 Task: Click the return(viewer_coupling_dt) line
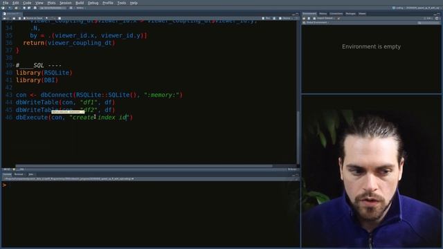tap(69, 43)
